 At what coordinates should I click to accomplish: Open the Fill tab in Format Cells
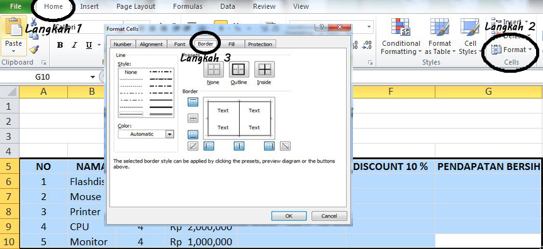point(232,44)
